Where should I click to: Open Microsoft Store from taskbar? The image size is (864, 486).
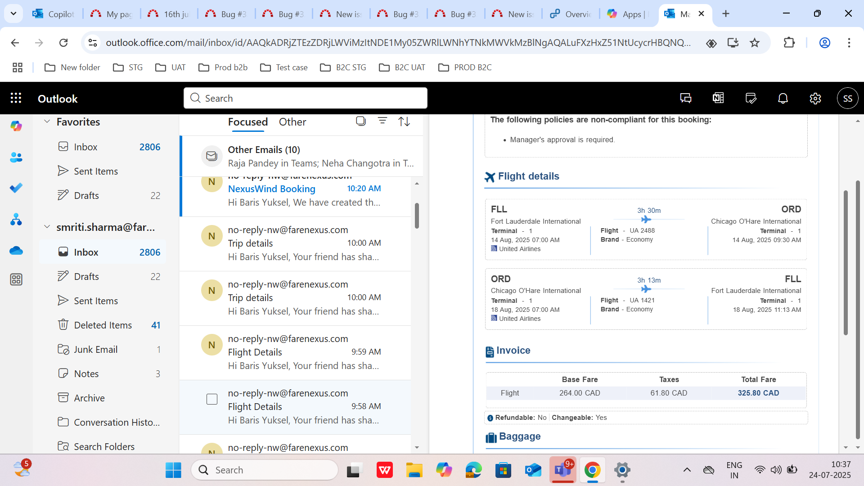click(x=503, y=470)
